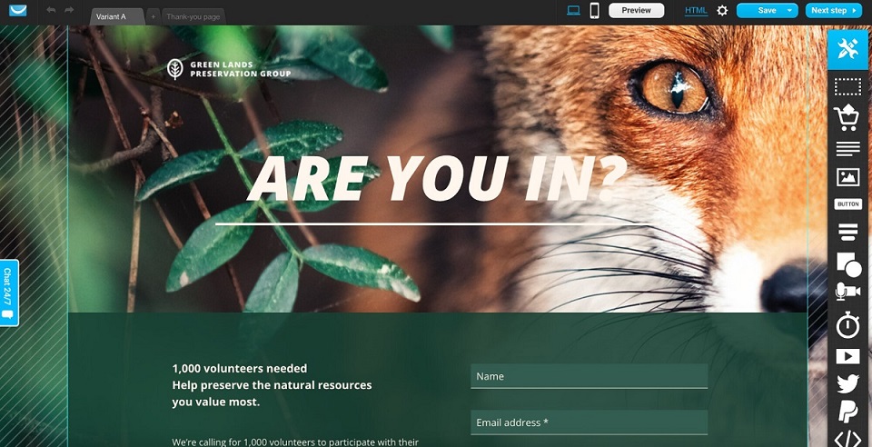Image resolution: width=872 pixels, height=447 pixels.
Task: Switch to mobile view mode
Action: [594, 11]
